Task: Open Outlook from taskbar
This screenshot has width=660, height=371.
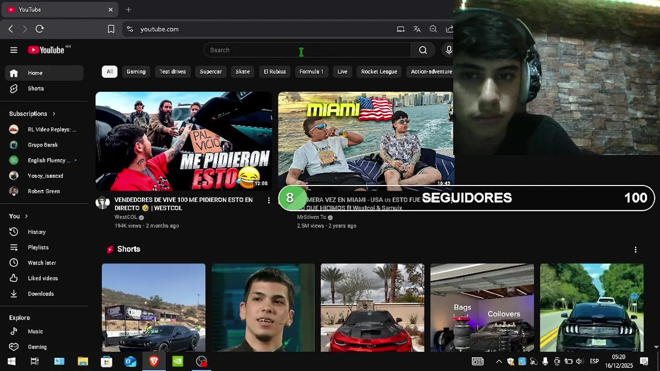Action: pos(130,361)
